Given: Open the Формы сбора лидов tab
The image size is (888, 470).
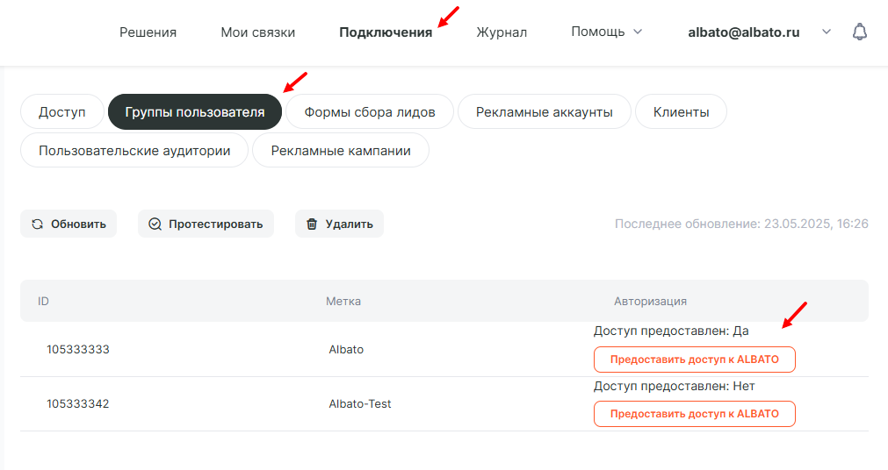Looking at the screenshot, I should click(370, 112).
